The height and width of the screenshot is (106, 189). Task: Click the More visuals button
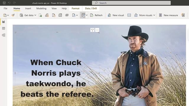pos(143,15)
